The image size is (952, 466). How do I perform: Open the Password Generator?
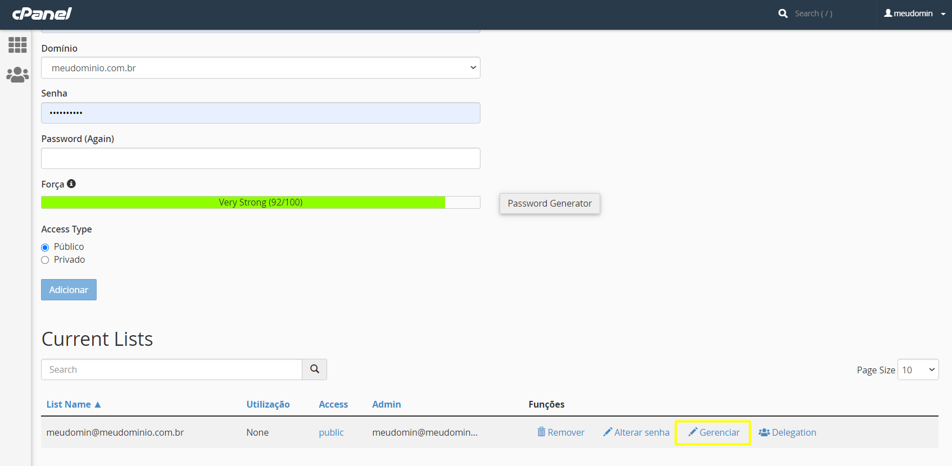[550, 203]
